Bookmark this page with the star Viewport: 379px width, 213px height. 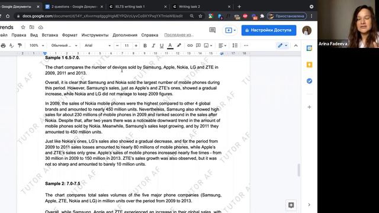coord(200,16)
